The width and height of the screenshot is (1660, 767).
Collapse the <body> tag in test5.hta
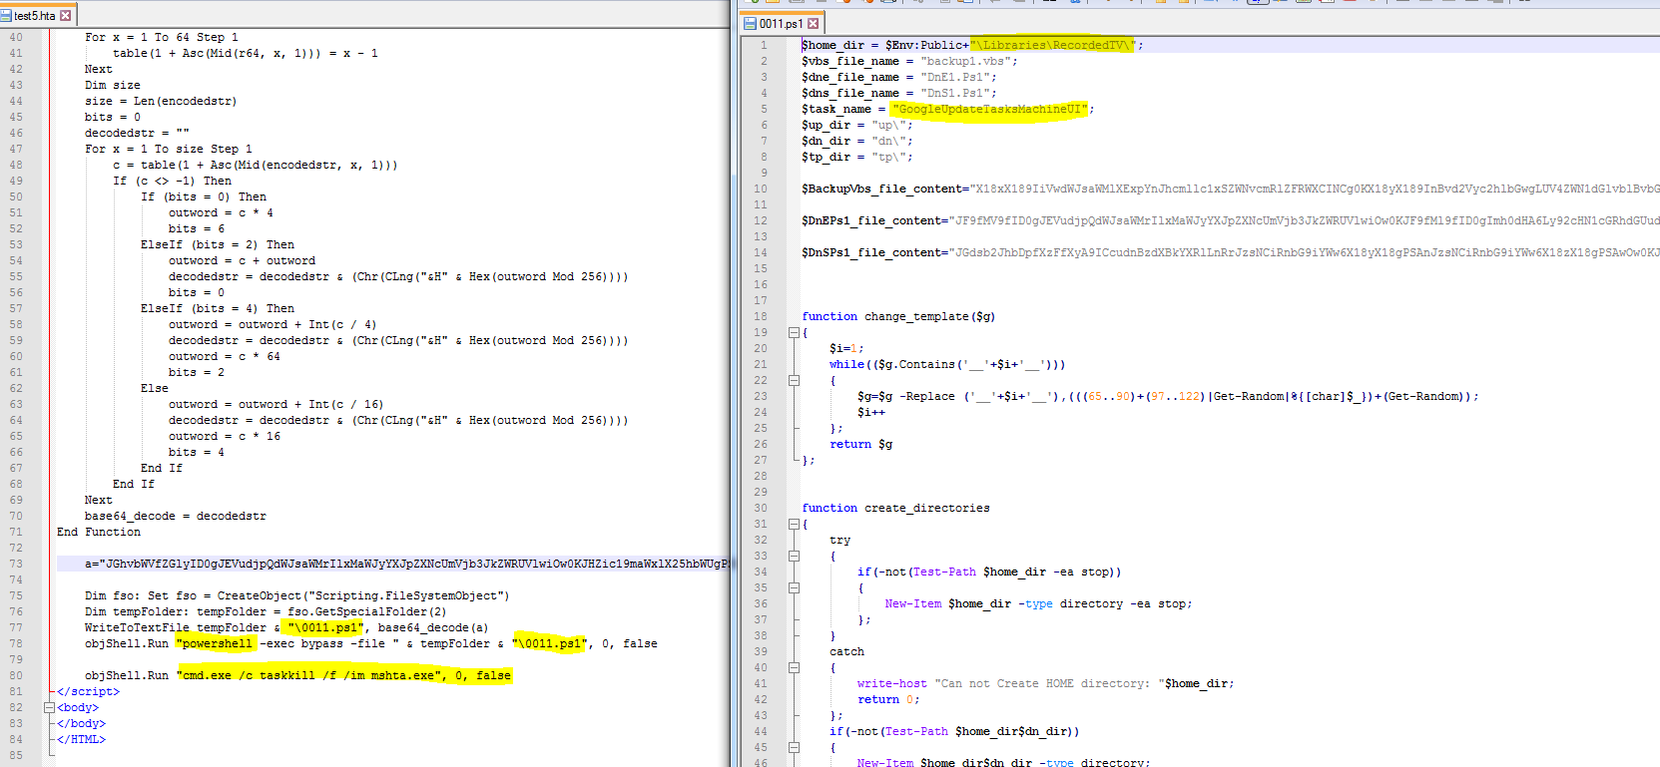click(x=49, y=707)
